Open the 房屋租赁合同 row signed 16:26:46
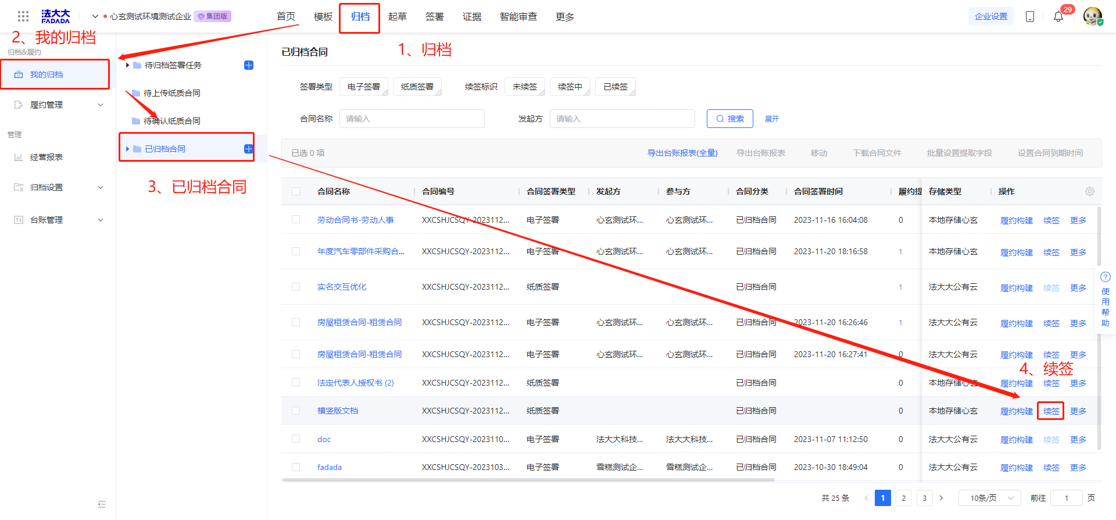1116x520 pixels. point(359,322)
